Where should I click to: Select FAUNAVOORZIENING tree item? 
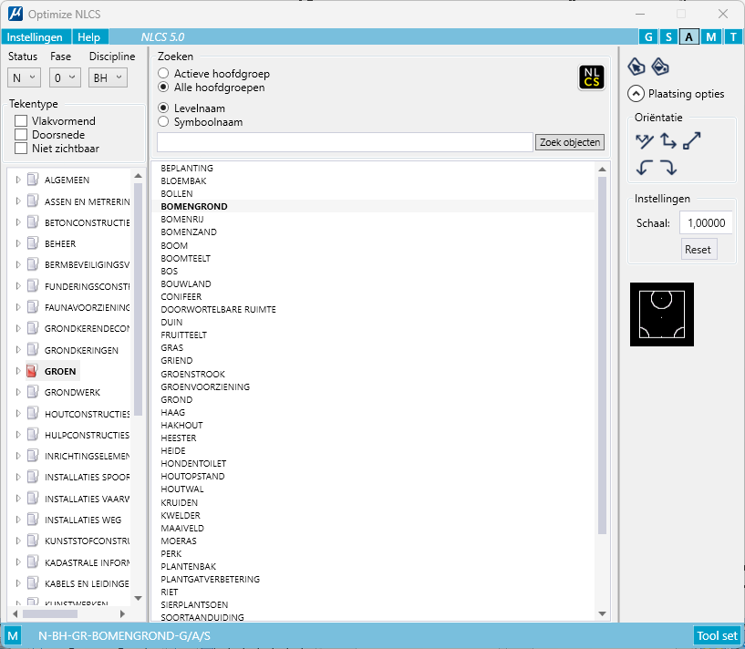pos(87,307)
